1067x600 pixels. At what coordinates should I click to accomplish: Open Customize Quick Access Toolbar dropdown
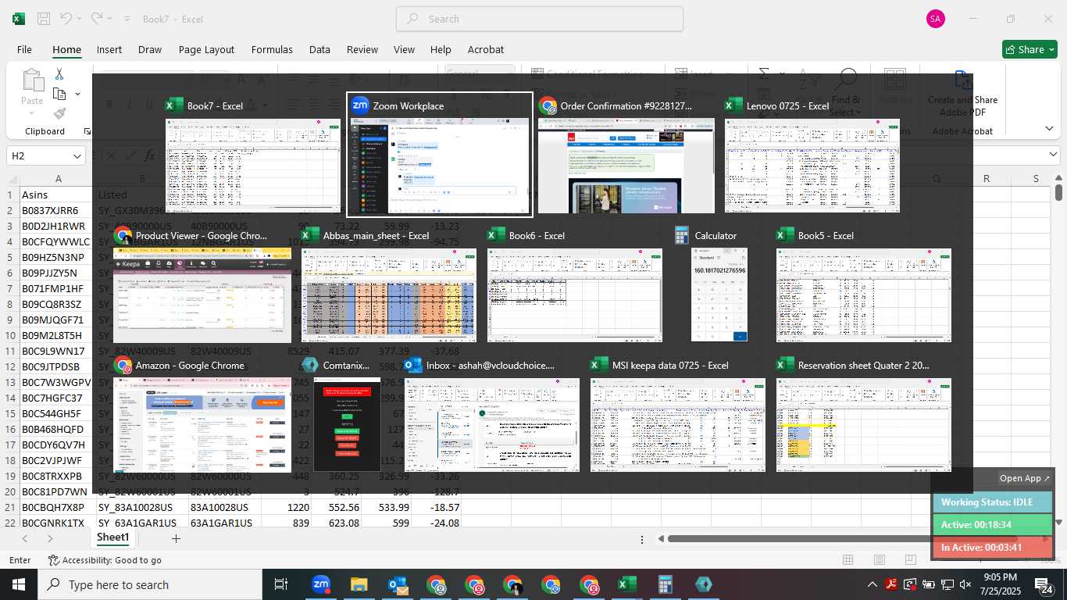(127, 19)
